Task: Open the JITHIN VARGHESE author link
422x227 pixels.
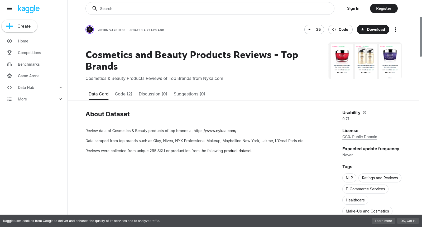Action: (112, 30)
